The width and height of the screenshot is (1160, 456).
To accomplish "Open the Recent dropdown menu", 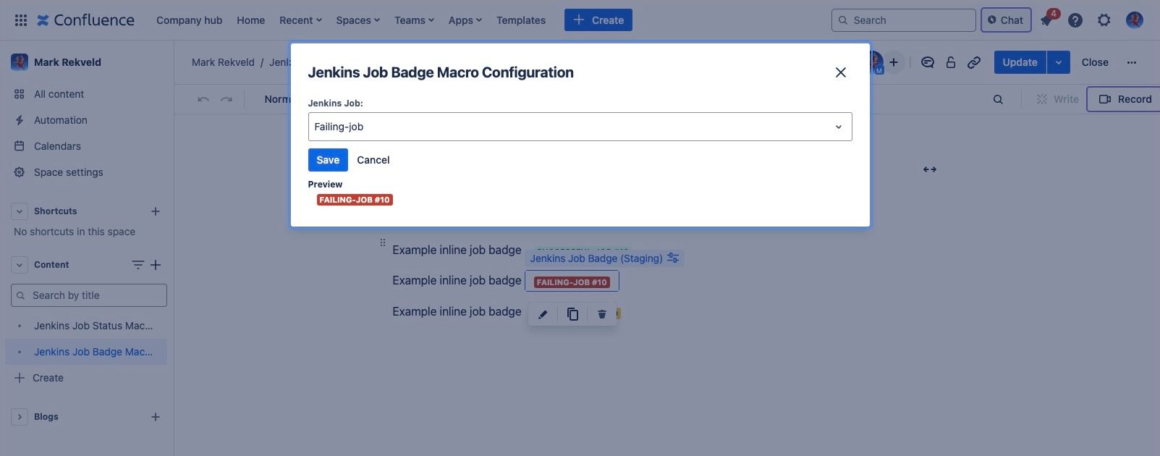I will (300, 20).
